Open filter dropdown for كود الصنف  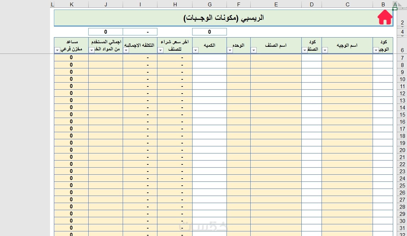point(305,50)
